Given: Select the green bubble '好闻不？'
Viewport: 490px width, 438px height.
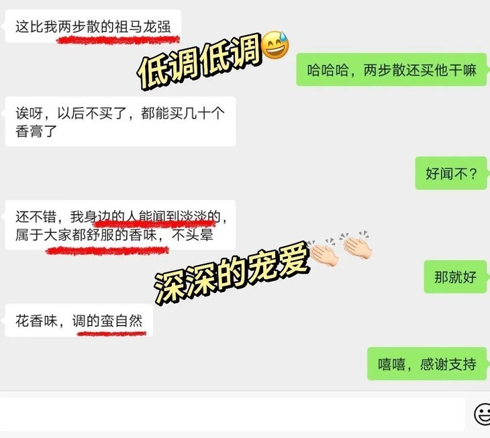Looking at the screenshot, I should (x=450, y=173).
